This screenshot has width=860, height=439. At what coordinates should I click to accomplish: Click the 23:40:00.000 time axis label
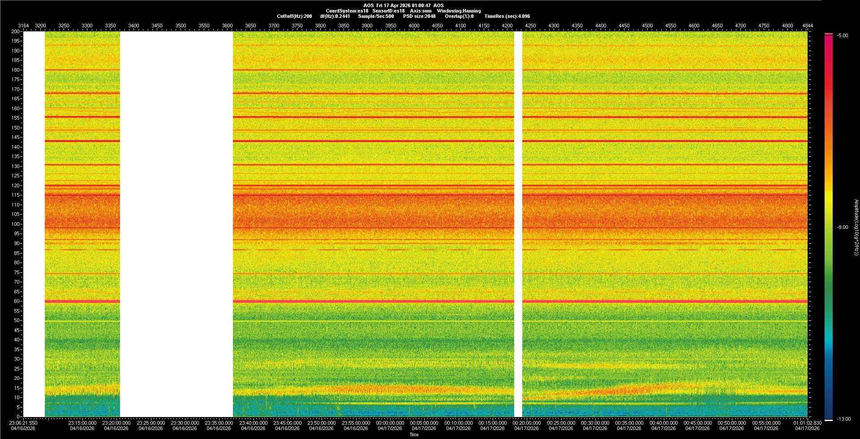pyautogui.click(x=253, y=422)
